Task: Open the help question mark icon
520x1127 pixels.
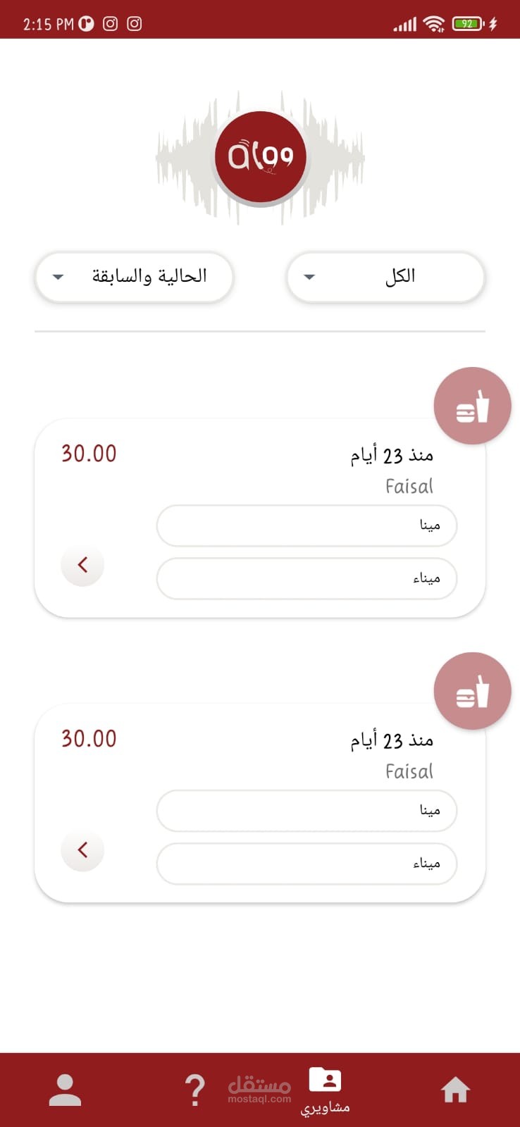Action: coord(195,1090)
